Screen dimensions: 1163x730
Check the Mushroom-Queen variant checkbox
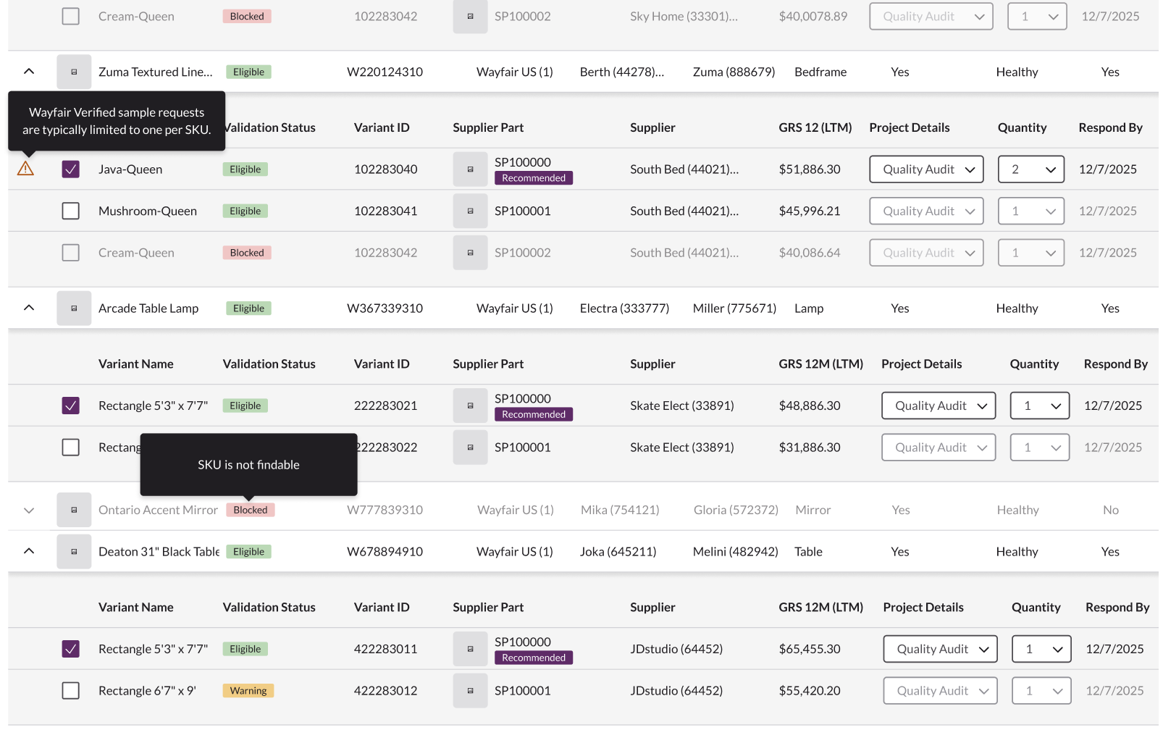tap(70, 211)
